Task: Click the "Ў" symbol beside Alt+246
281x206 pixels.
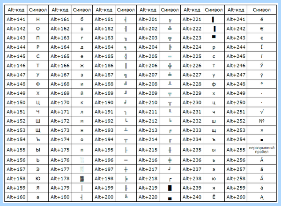Action: (262, 65)
